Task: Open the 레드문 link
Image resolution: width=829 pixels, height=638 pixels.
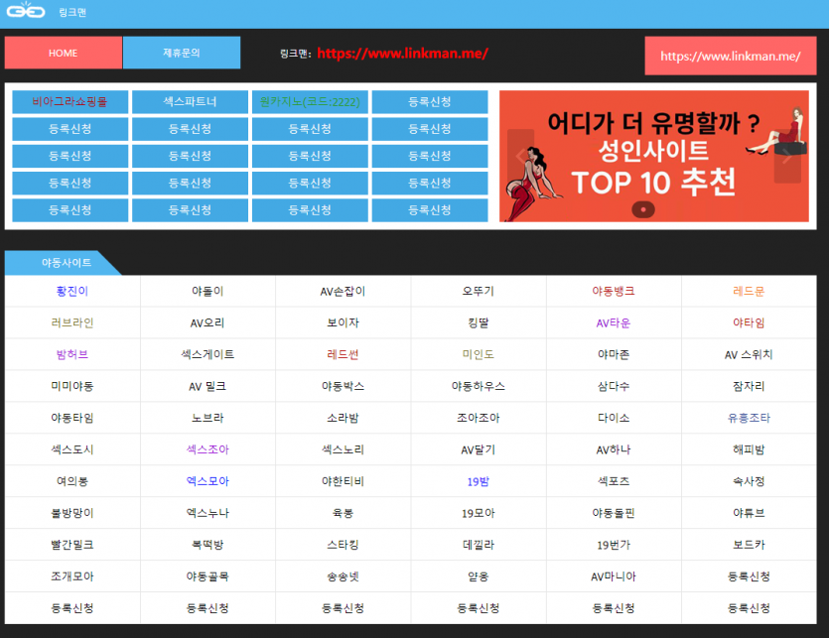Action: pyautogui.click(x=749, y=292)
